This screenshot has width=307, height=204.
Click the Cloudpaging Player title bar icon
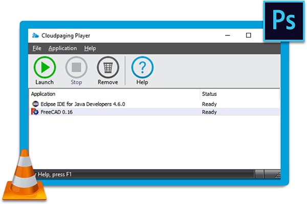click(x=35, y=35)
